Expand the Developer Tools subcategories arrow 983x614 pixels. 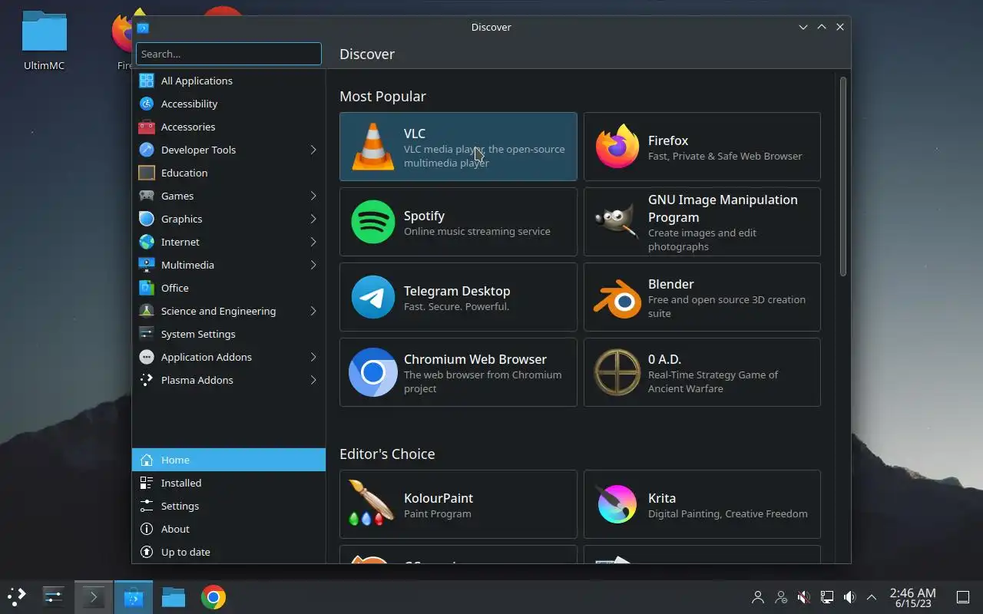313,150
